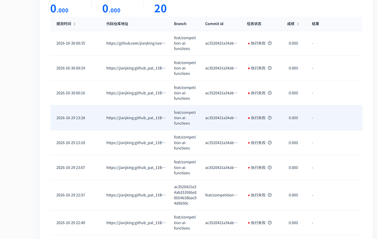Screen dimensions: 378x239
Task: Select the 2026-10-30 00:16 timestamp cell
Action: point(71,93)
